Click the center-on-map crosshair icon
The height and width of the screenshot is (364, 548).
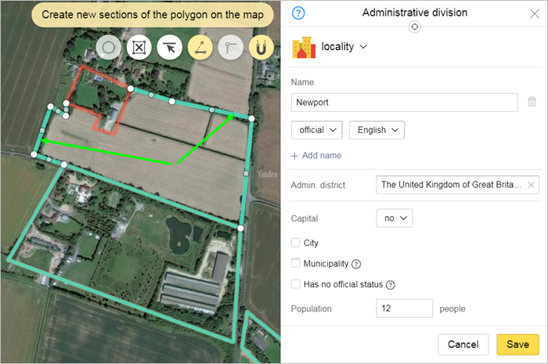pos(415,27)
